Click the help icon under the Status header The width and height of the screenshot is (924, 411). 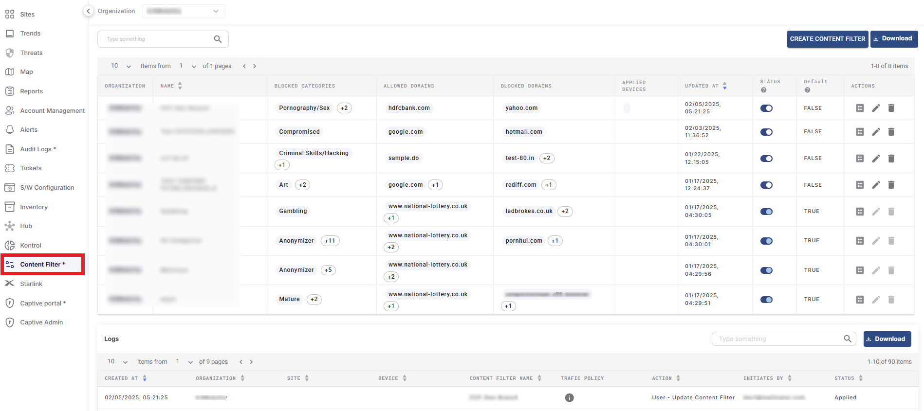763,90
